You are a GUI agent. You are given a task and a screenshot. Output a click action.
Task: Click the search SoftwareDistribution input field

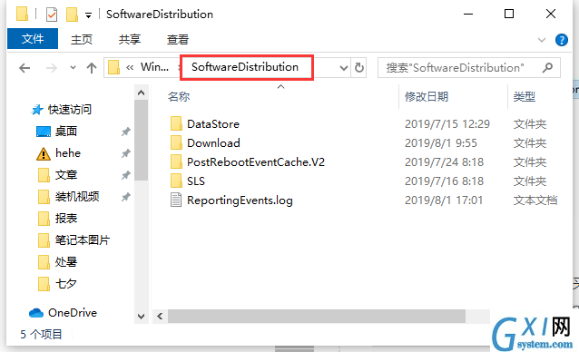coord(462,68)
